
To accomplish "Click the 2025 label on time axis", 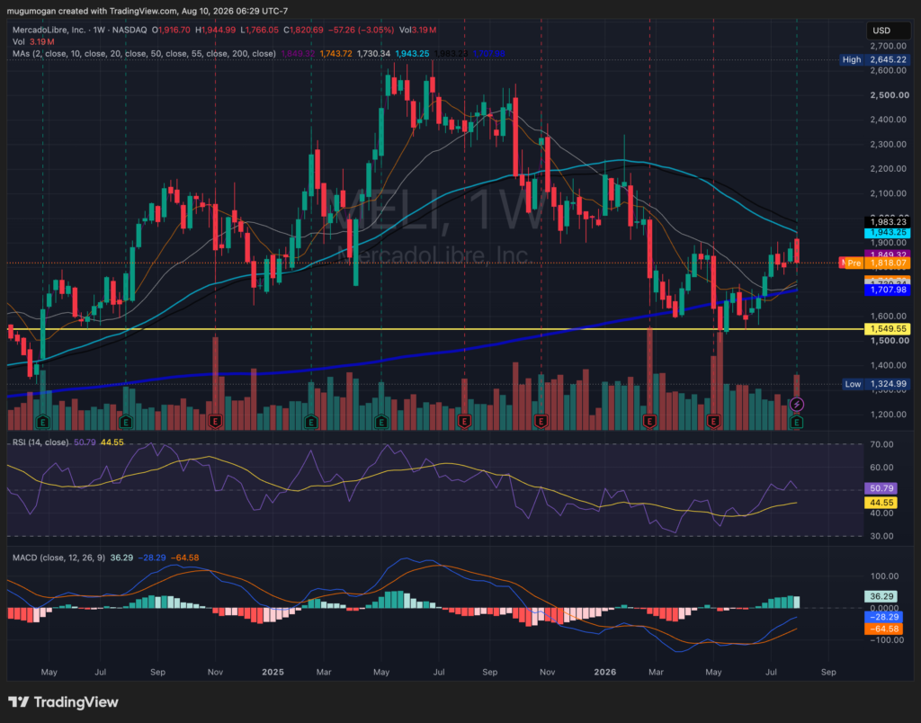I will [273, 672].
